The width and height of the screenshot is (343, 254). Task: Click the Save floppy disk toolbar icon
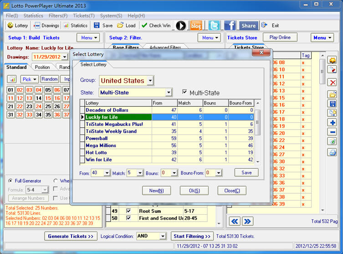tap(97, 26)
